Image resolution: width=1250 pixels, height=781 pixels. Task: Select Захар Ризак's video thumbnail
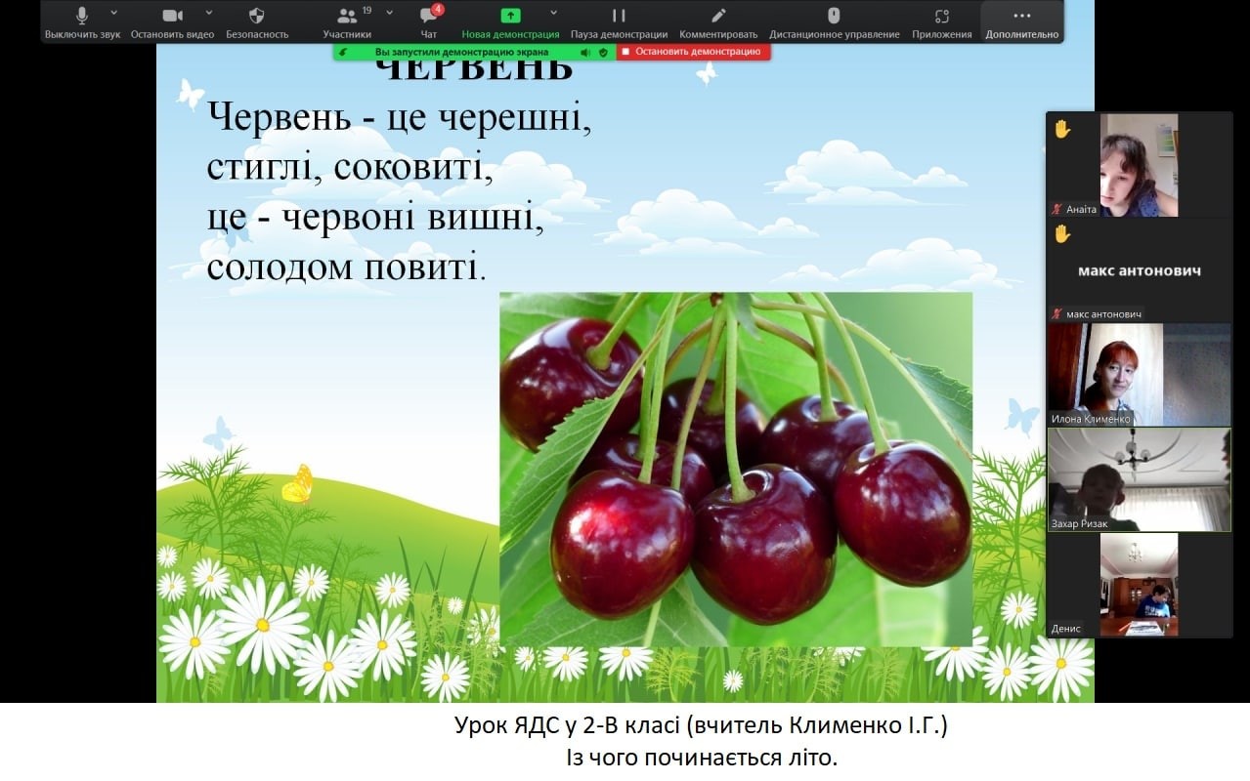[1139, 479]
